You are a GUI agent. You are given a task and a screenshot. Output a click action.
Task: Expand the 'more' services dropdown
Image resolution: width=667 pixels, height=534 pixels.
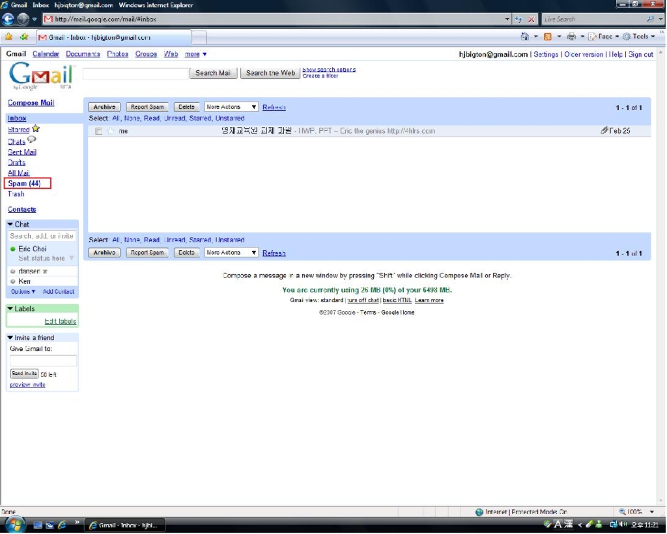tap(195, 54)
